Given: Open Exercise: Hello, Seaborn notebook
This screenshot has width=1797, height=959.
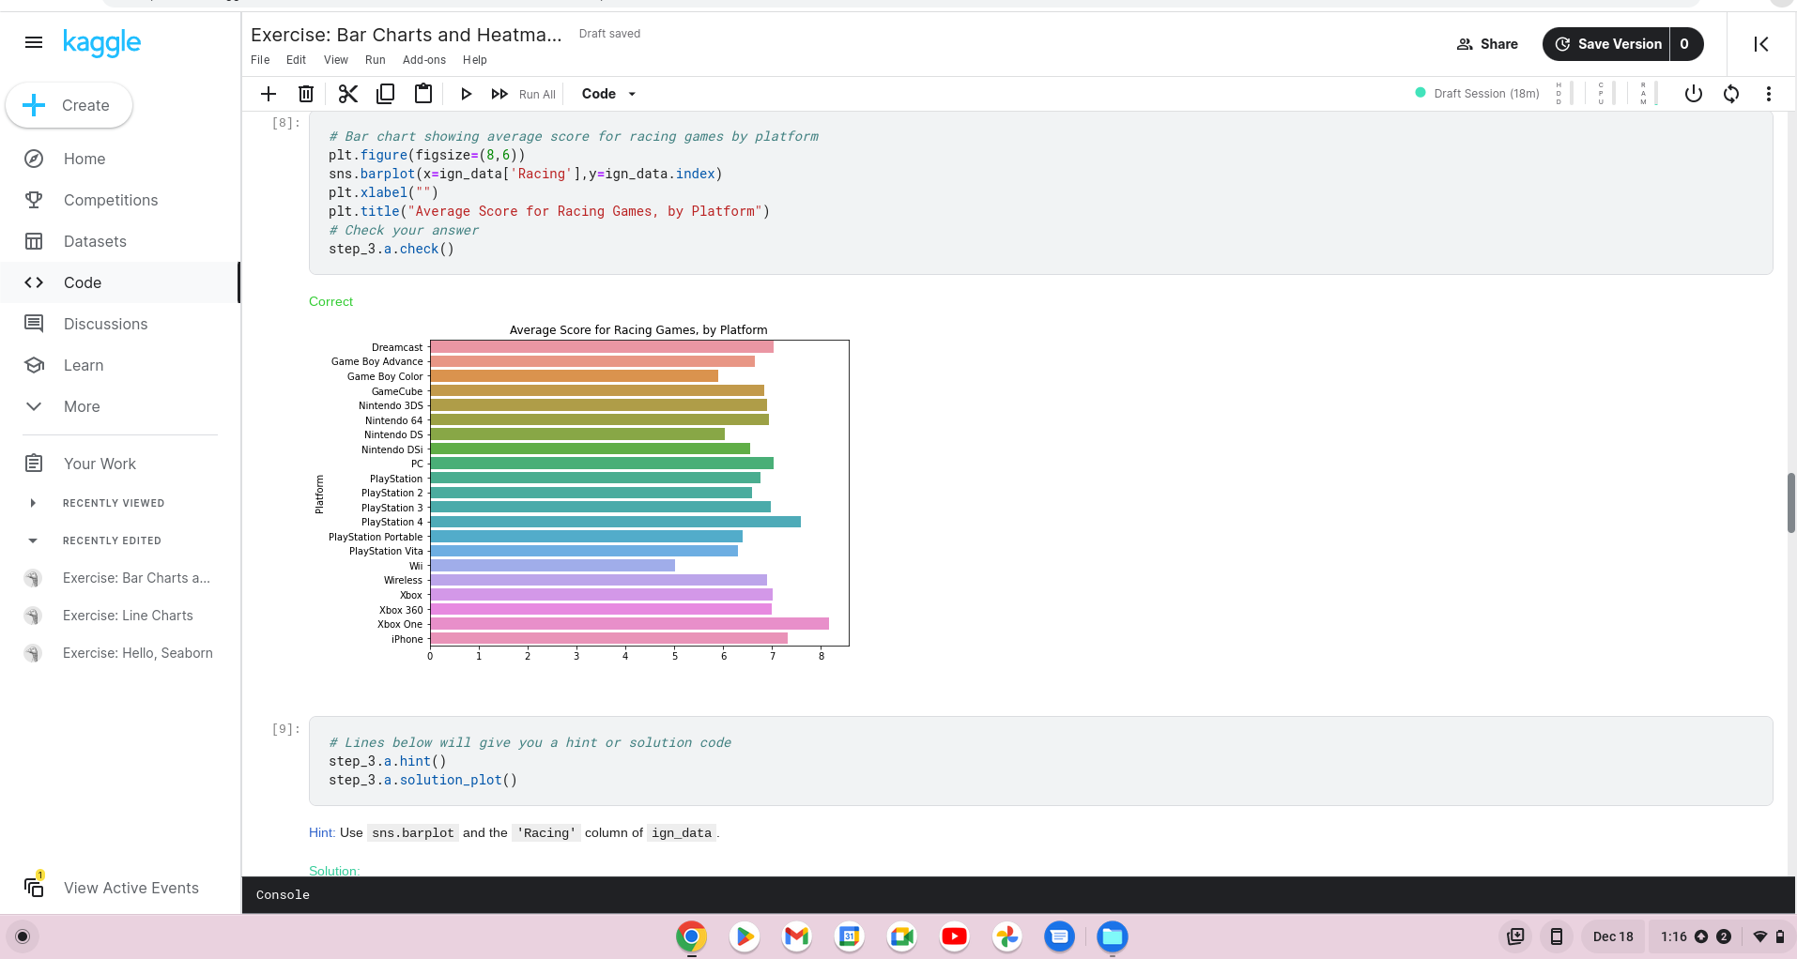Looking at the screenshot, I should [x=138, y=653].
